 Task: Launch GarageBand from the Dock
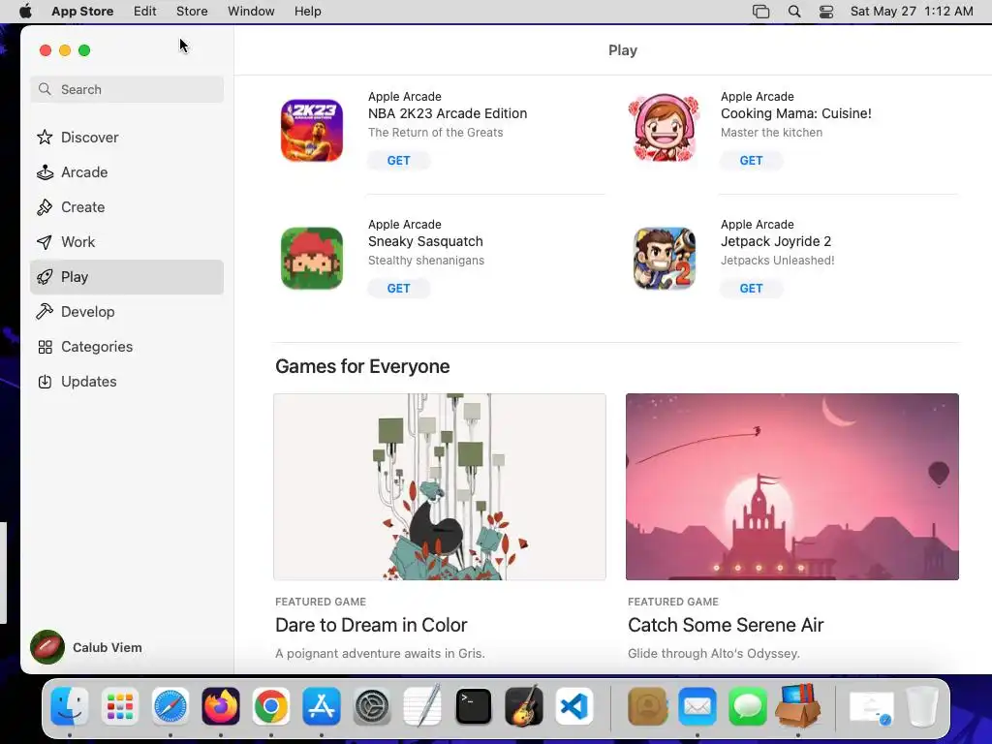click(524, 706)
